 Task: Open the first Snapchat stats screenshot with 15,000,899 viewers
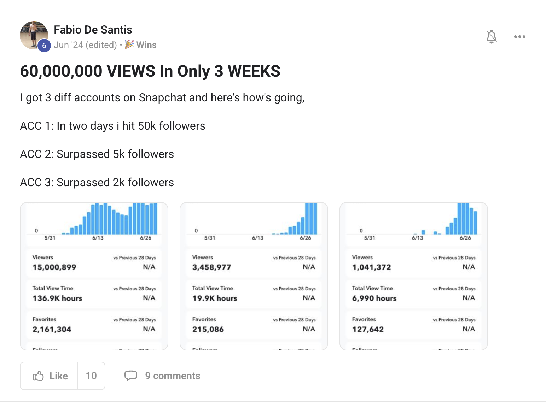94,276
